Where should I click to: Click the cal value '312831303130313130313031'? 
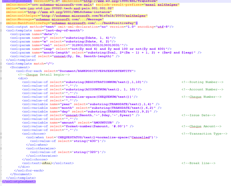pyautogui.click(x=97, y=45)
